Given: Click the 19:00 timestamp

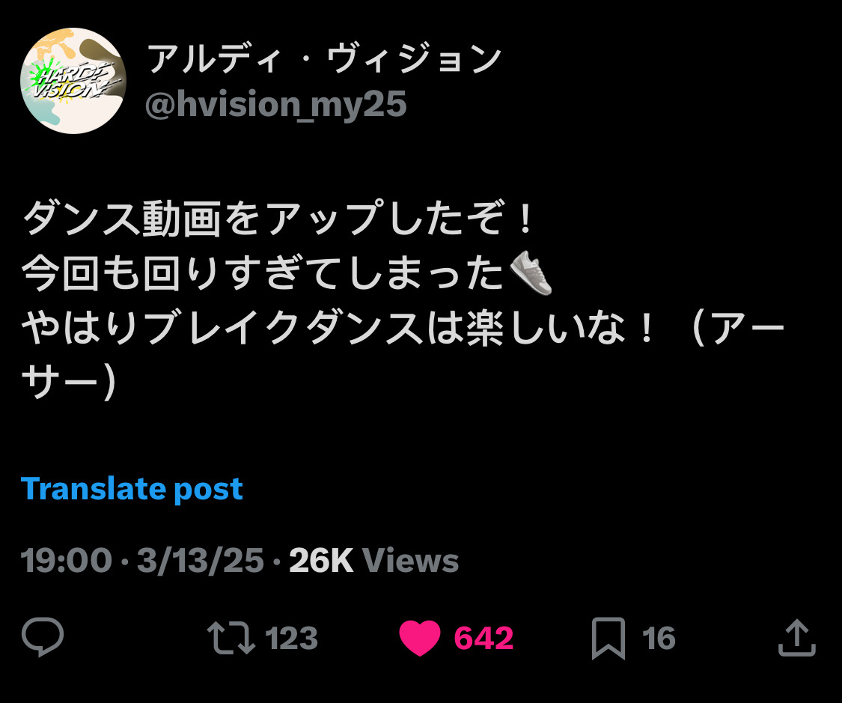Looking at the screenshot, I should pyautogui.click(x=67, y=560).
